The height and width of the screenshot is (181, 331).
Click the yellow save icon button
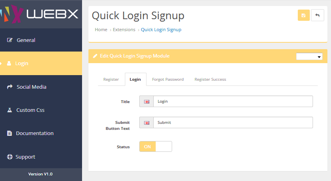[x=303, y=15]
